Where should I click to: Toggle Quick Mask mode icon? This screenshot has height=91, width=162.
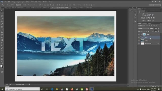coord(2,69)
